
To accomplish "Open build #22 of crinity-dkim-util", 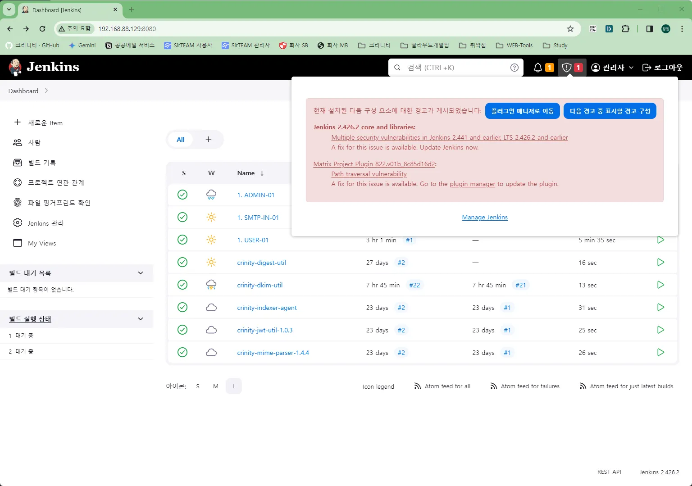I will click(x=414, y=285).
